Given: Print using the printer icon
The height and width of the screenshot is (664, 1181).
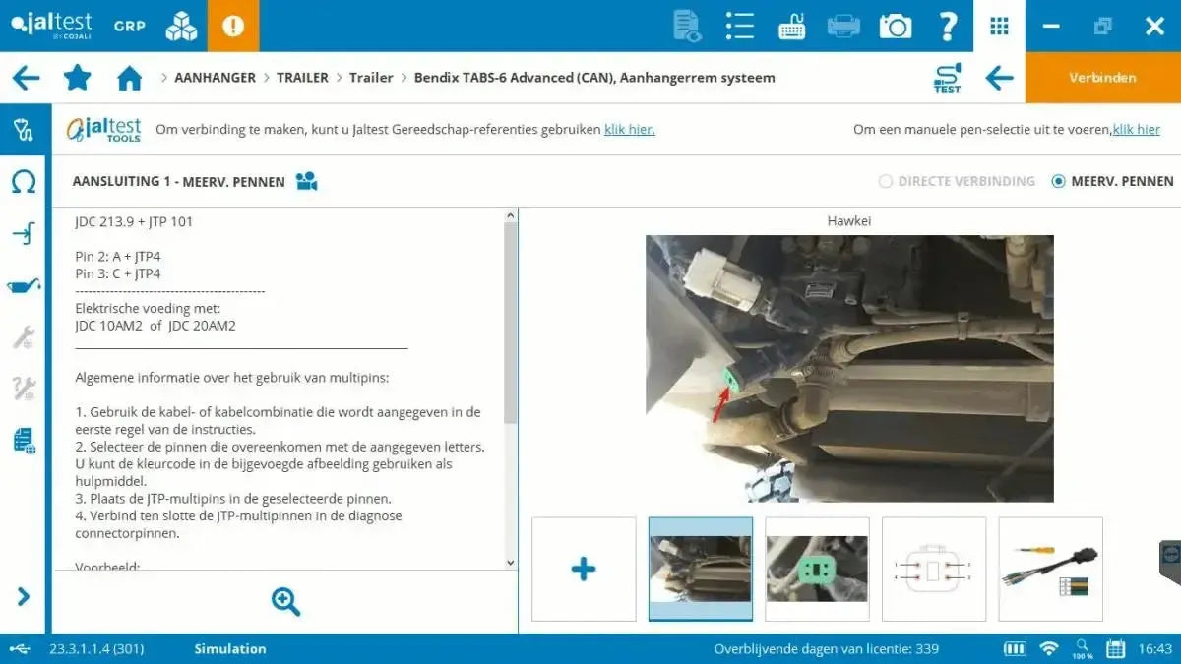Looking at the screenshot, I should click(842, 25).
